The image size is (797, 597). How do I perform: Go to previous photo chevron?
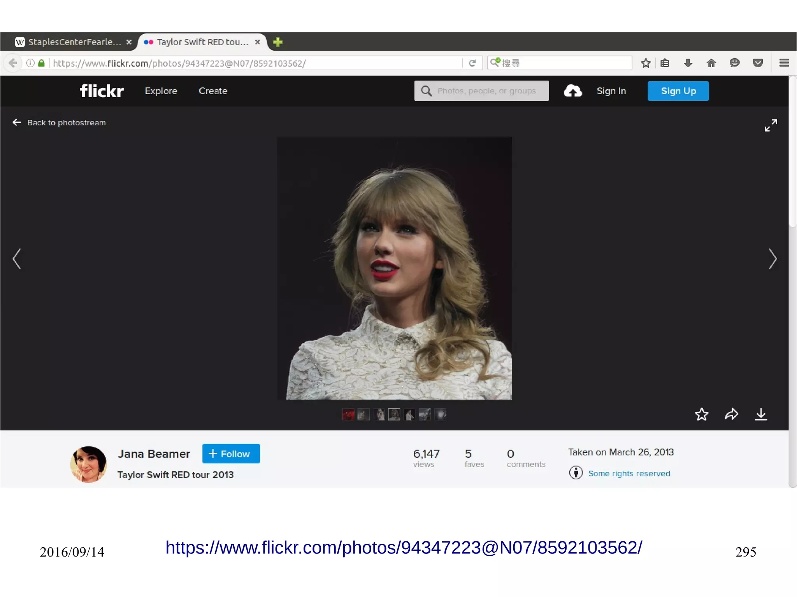[x=17, y=259]
